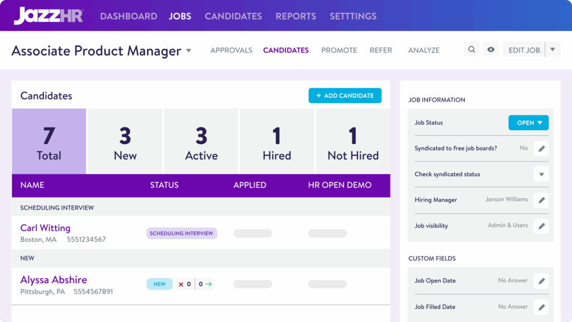Edit Job visibility with pencil icon
This screenshot has height=322, width=572.
(541, 226)
